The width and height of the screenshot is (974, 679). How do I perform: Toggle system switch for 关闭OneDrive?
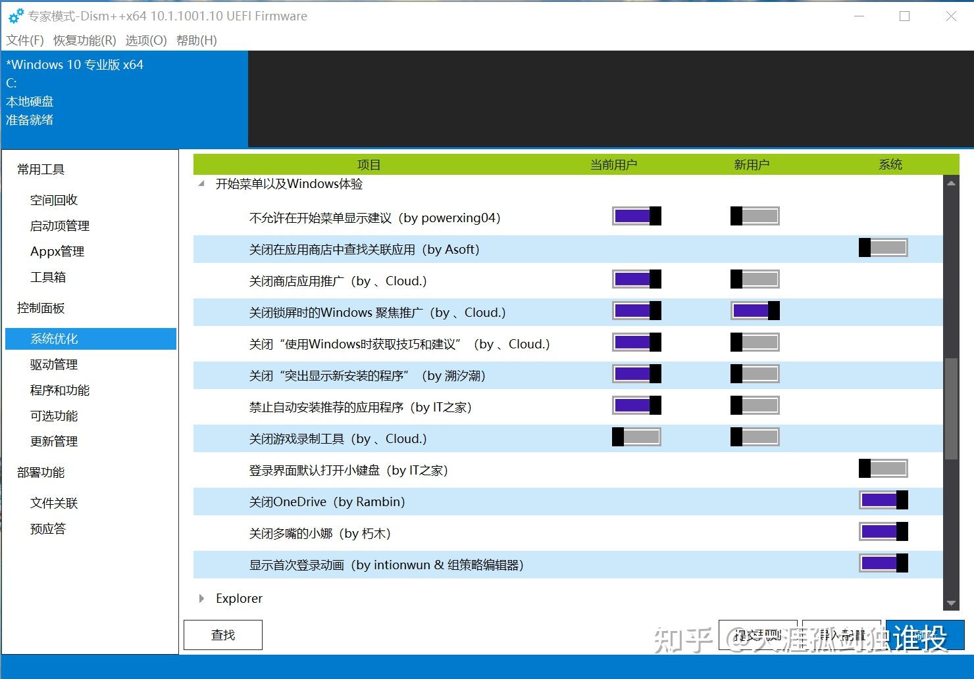(x=883, y=500)
